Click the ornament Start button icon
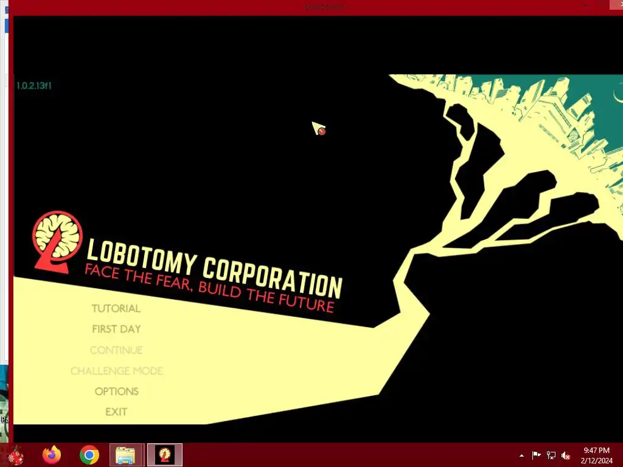Screen dimensions: 623x467 [15, 455]
